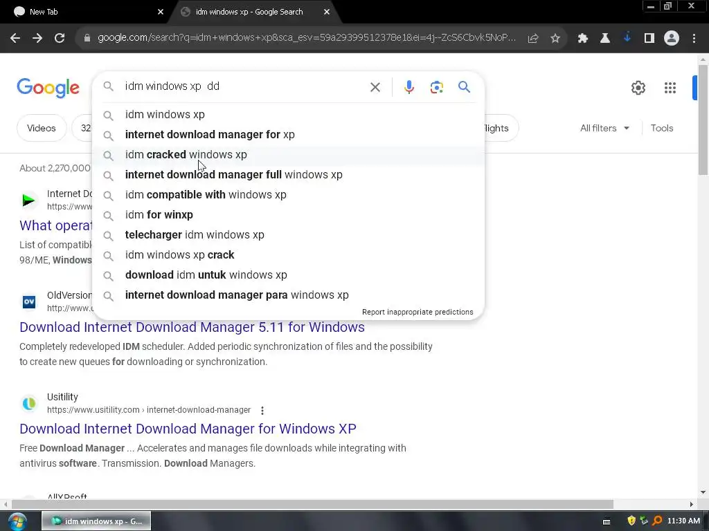Open the usitility.com URL breadcrumb link

point(149,410)
